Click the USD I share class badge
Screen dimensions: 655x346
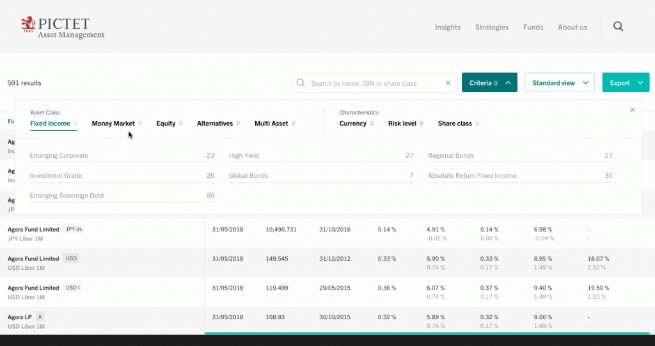pyautogui.click(x=73, y=288)
